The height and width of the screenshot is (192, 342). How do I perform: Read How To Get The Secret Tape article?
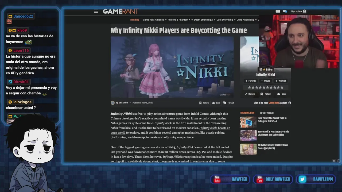click(x=272, y=119)
